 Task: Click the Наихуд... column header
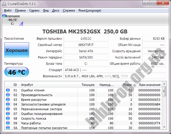pos(105,85)
